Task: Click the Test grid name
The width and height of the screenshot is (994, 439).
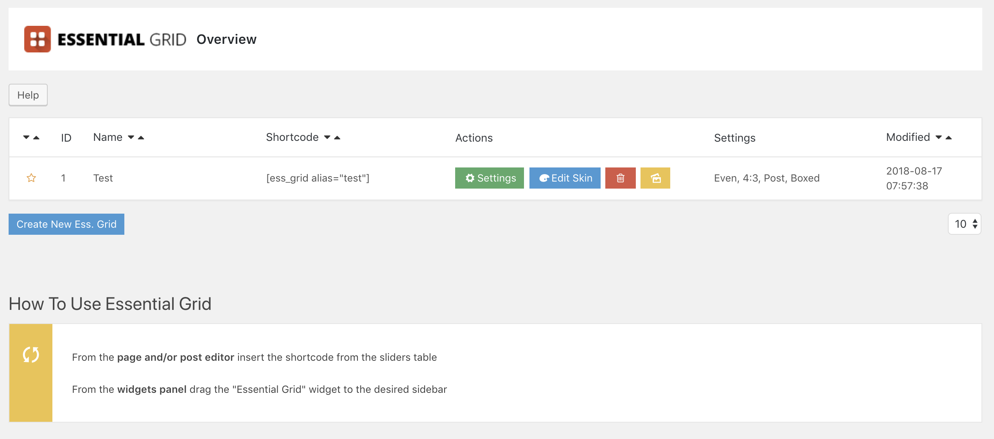Action: pos(103,178)
